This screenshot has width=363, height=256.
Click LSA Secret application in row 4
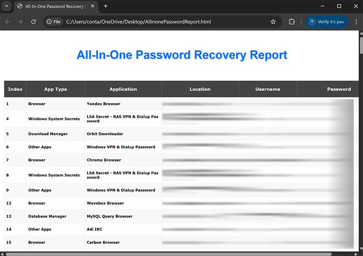click(123, 119)
